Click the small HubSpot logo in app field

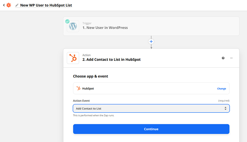[x=79, y=88]
